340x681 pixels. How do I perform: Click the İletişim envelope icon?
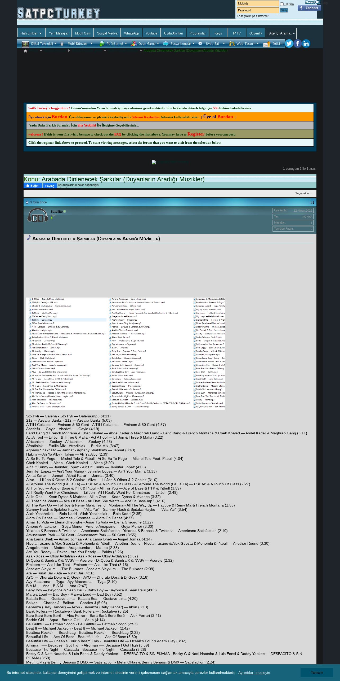point(267,44)
